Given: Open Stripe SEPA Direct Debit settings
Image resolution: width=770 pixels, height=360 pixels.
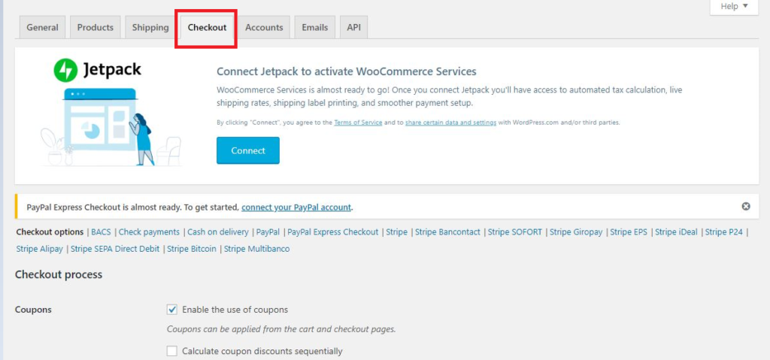Looking at the screenshot, I should pyautogui.click(x=115, y=249).
